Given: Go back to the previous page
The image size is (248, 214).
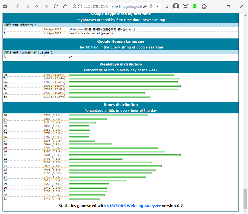Looking at the screenshot, I should coord(18,6).
